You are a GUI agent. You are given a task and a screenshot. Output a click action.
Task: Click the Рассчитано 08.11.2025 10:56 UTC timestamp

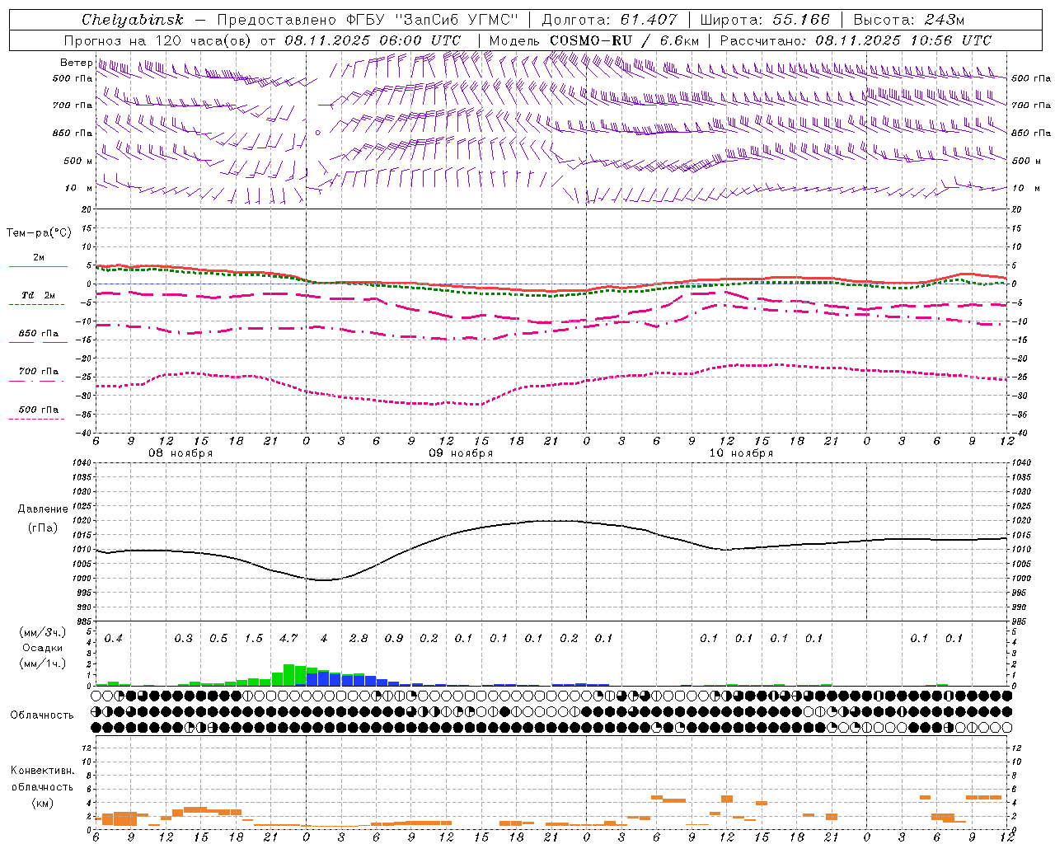(x=856, y=40)
